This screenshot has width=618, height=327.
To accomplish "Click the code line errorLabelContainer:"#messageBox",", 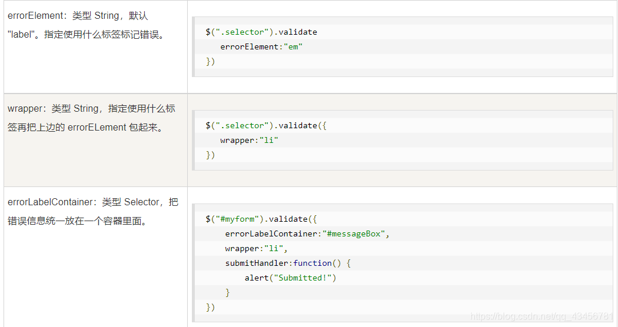I will click(x=307, y=234).
